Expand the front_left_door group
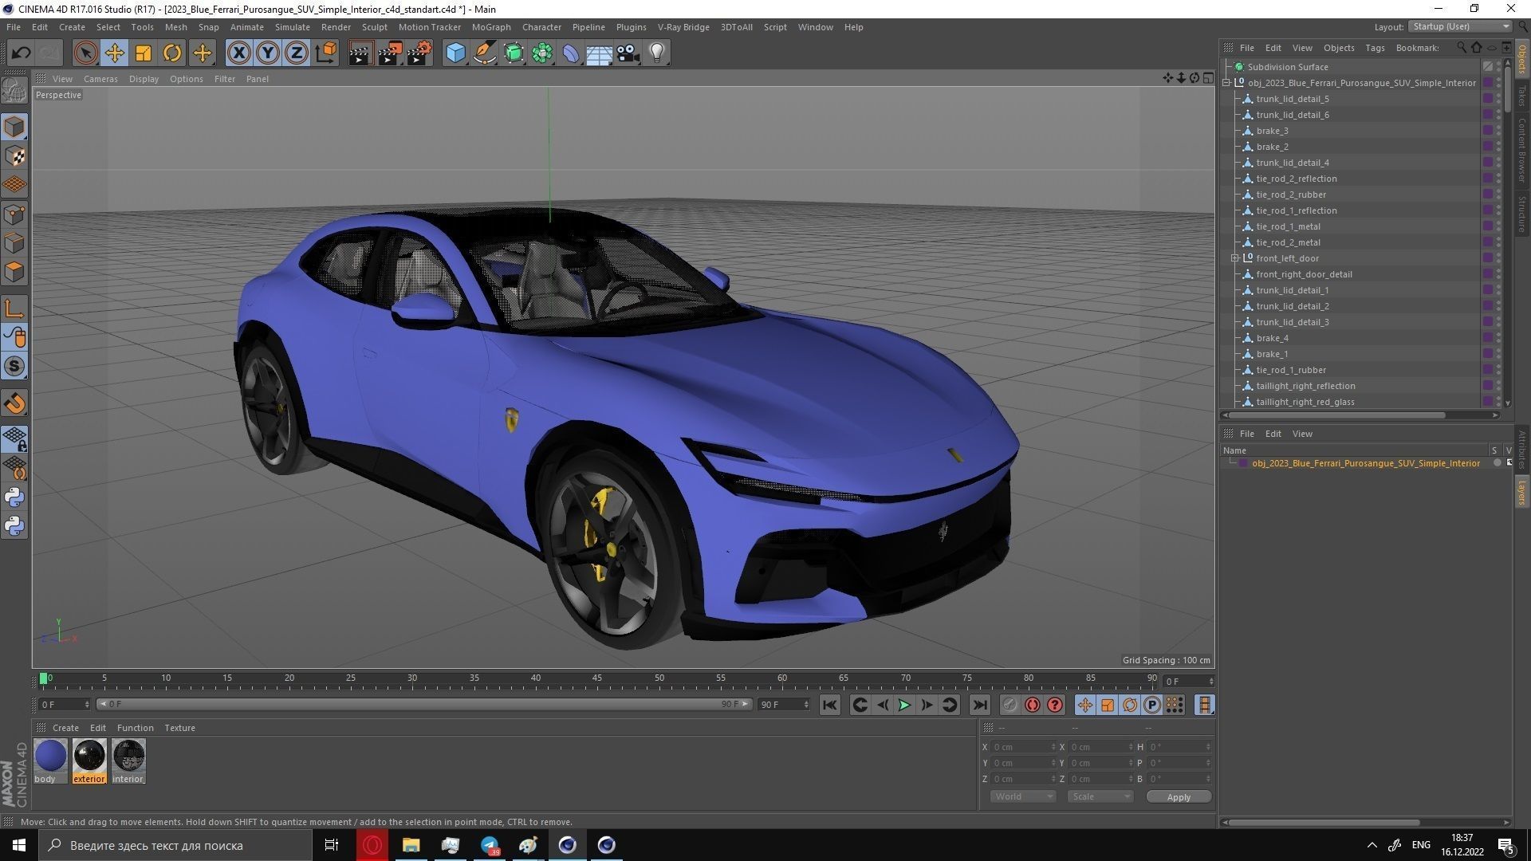The image size is (1531, 861). tap(1234, 258)
